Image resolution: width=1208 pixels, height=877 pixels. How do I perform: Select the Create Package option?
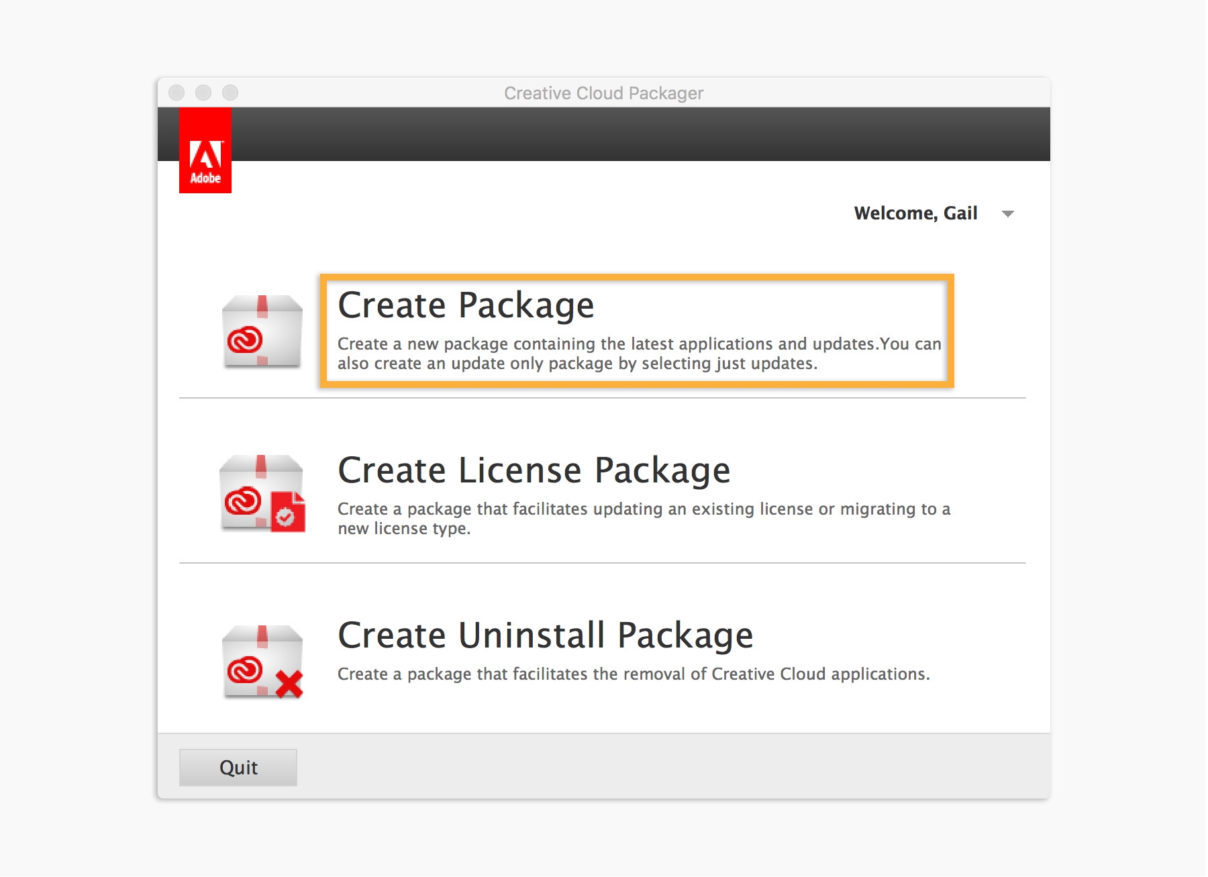click(x=466, y=305)
